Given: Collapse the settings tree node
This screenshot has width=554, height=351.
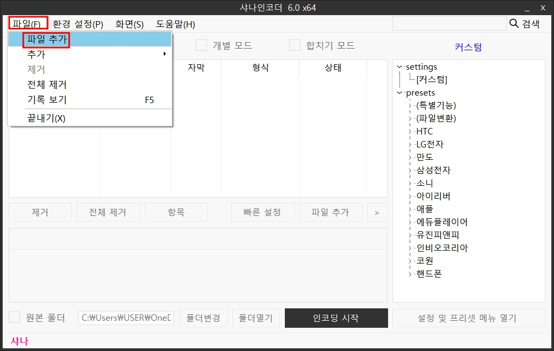Looking at the screenshot, I should pos(399,66).
